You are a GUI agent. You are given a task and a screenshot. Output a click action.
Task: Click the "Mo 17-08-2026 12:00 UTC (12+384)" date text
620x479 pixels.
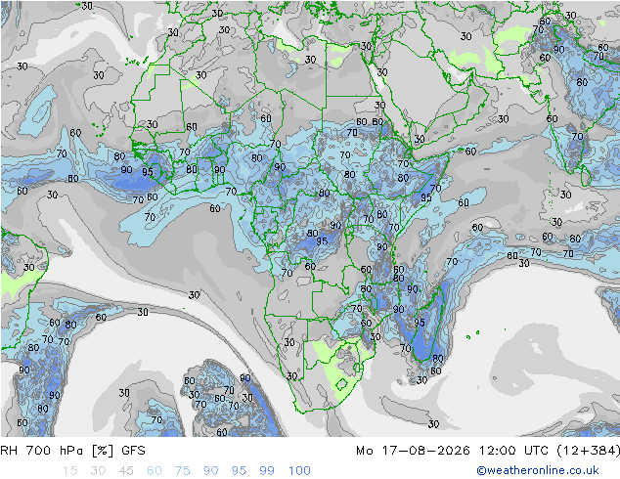pyautogui.click(x=488, y=451)
